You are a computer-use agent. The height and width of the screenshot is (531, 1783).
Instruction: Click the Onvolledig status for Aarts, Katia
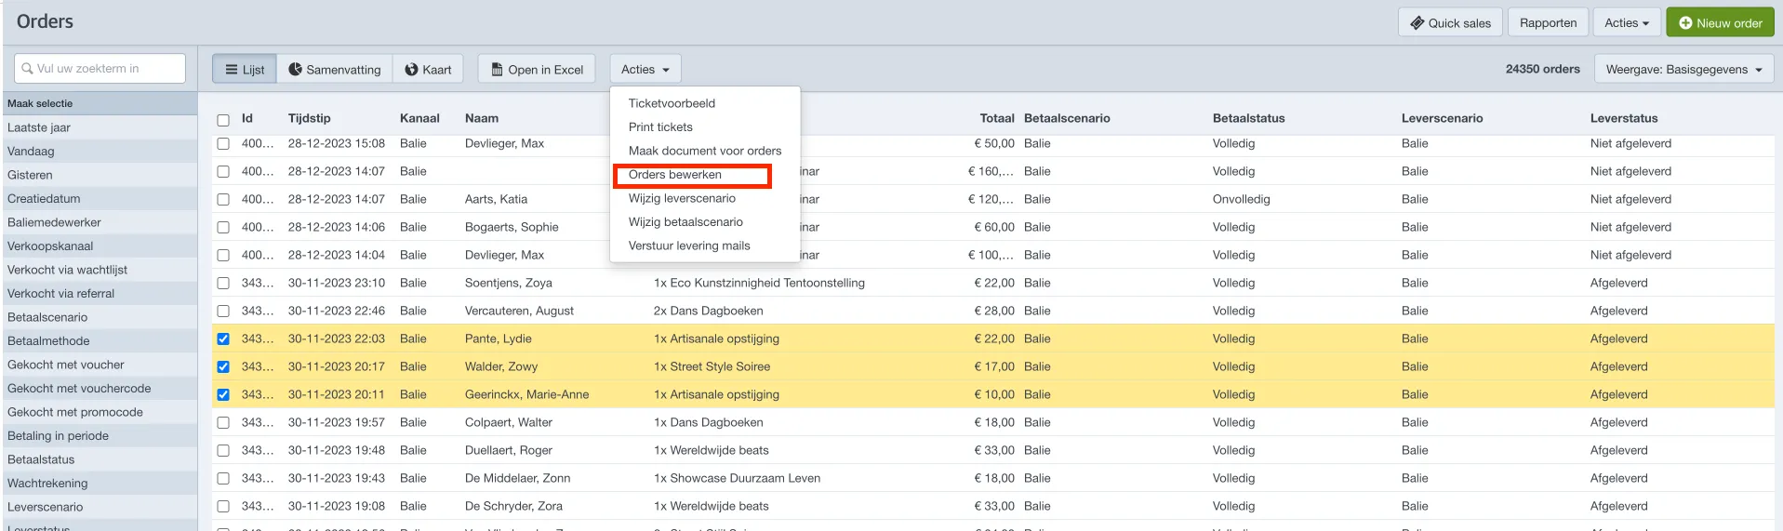[1241, 199]
